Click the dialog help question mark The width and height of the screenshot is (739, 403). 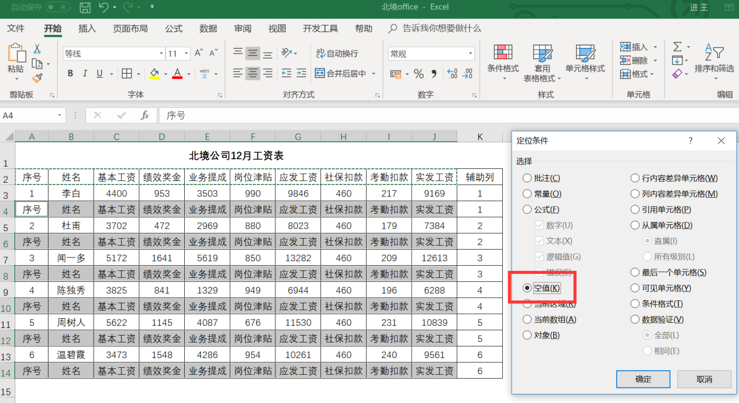coord(691,141)
